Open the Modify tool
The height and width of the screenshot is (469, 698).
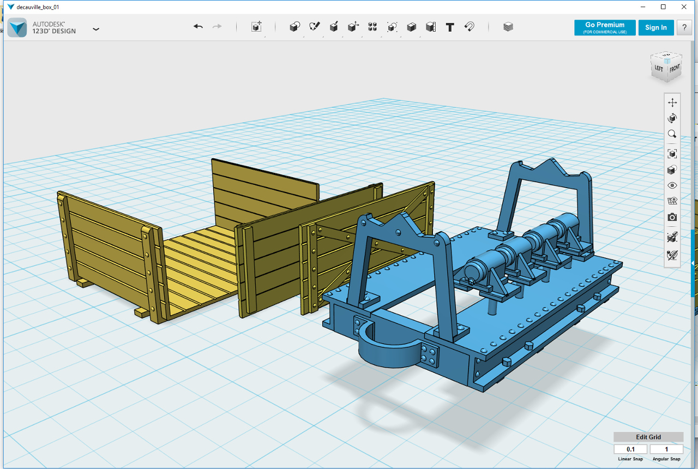click(353, 27)
